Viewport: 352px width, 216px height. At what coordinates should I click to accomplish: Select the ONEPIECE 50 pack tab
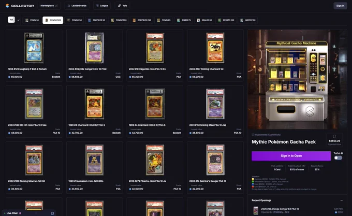click(96, 20)
